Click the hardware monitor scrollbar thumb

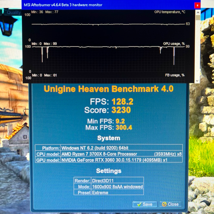point(198,18)
